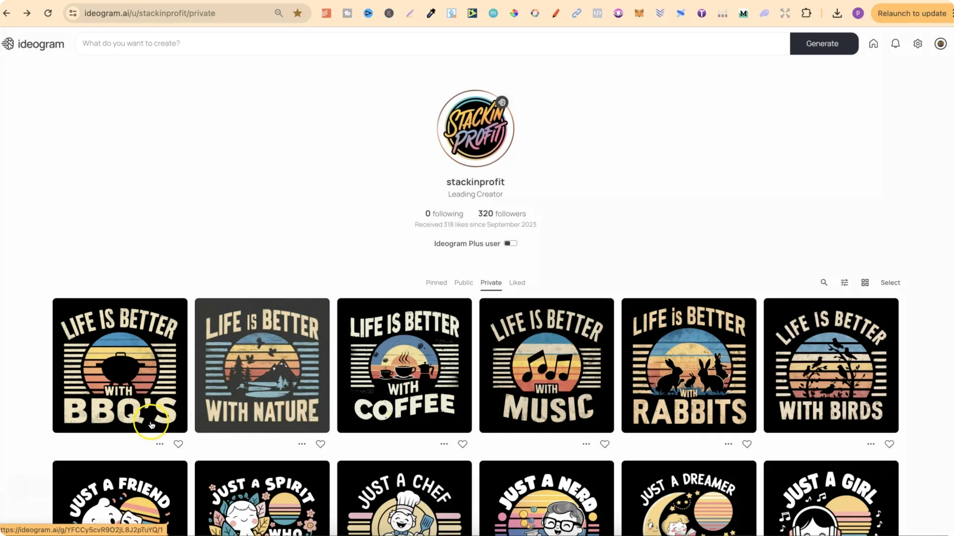
Task: Toggle the Ideogram Plus user switch
Action: pyautogui.click(x=510, y=243)
